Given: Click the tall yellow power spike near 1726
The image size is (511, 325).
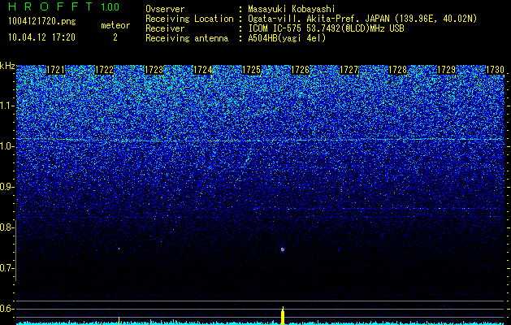Looking at the screenshot, I should [x=283, y=315].
